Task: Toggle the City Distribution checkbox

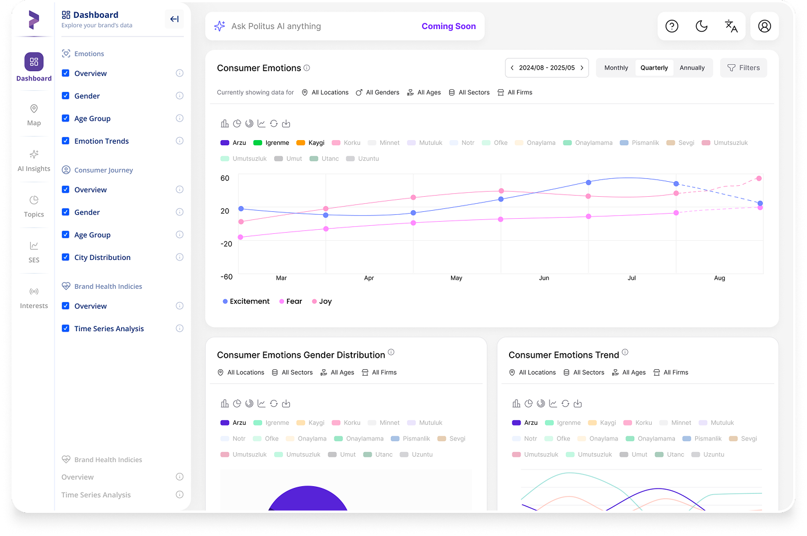Action: pyautogui.click(x=66, y=257)
